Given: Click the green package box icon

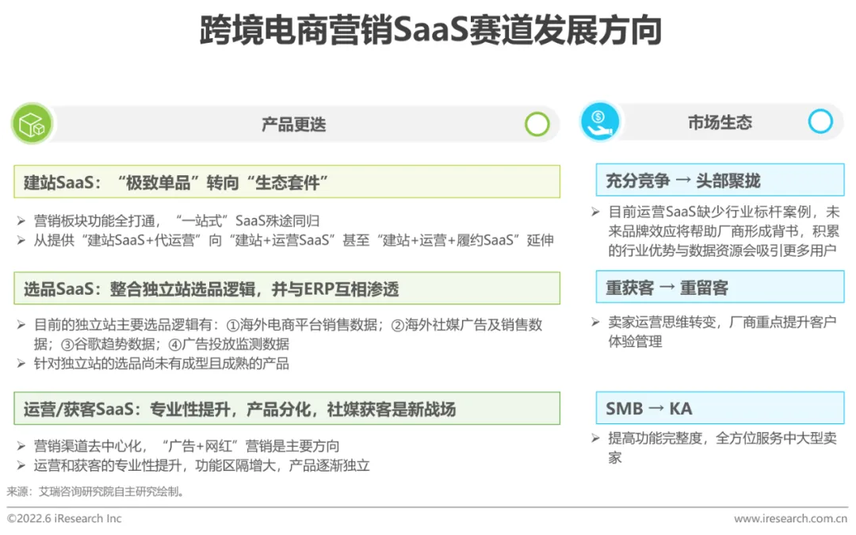Looking at the screenshot, I should pos(32,124).
